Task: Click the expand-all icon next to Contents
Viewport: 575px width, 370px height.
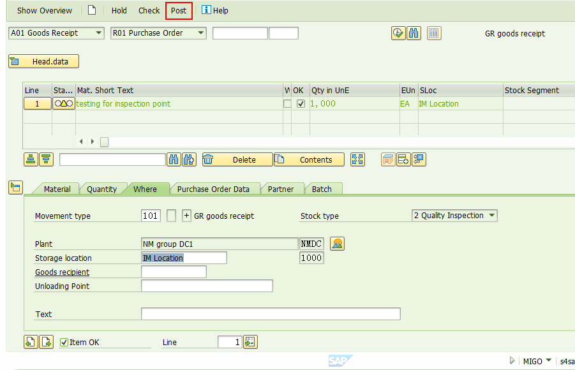Action: pyautogui.click(x=357, y=159)
